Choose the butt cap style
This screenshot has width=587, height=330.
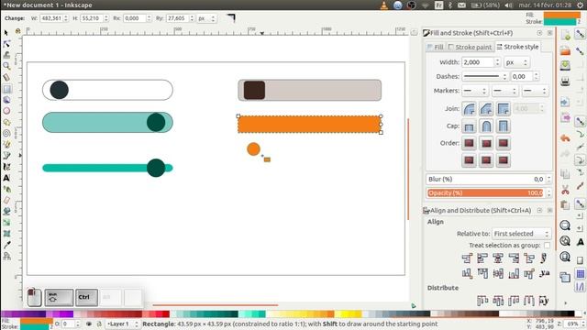(469, 126)
